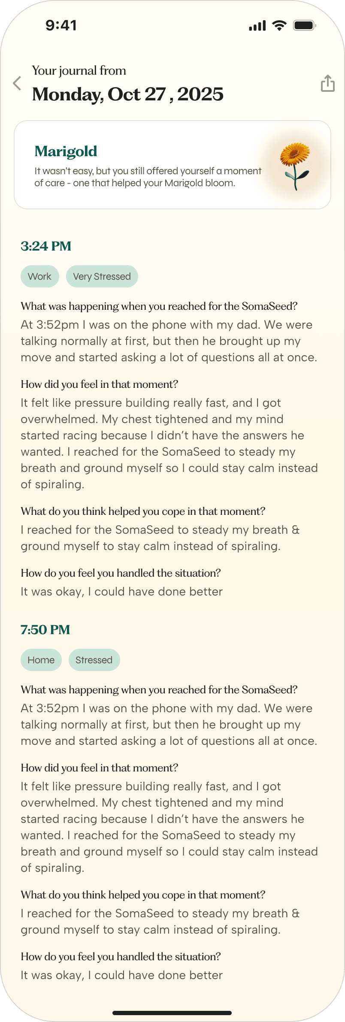Tap the Wi-Fi status icon

click(x=279, y=26)
